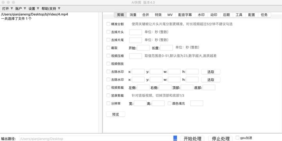Enable the 精准分割 checkbox
The width and height of the screenshot is (282, 141).
108,24
